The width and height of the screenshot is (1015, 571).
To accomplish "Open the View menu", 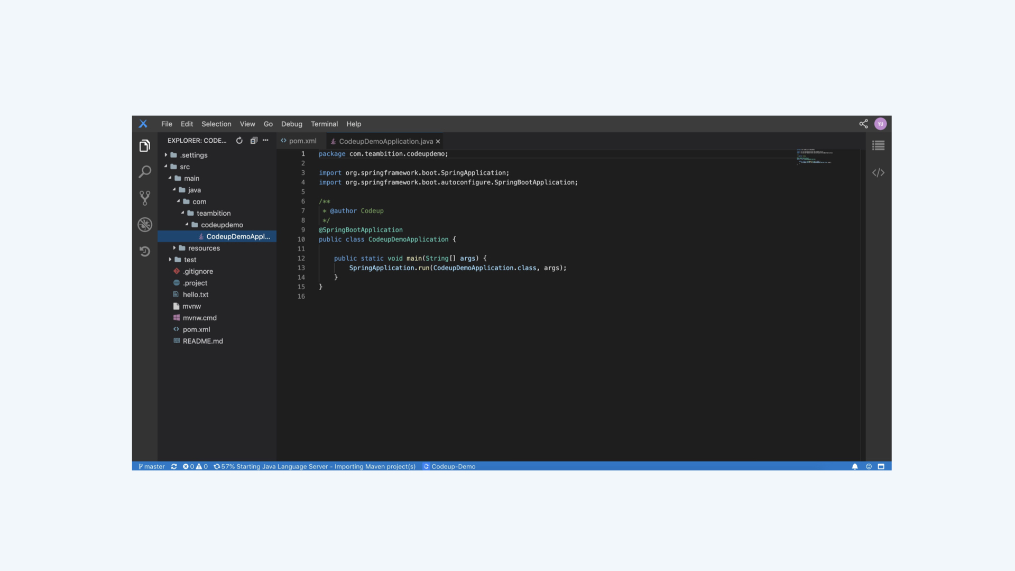I will point(247,124).
